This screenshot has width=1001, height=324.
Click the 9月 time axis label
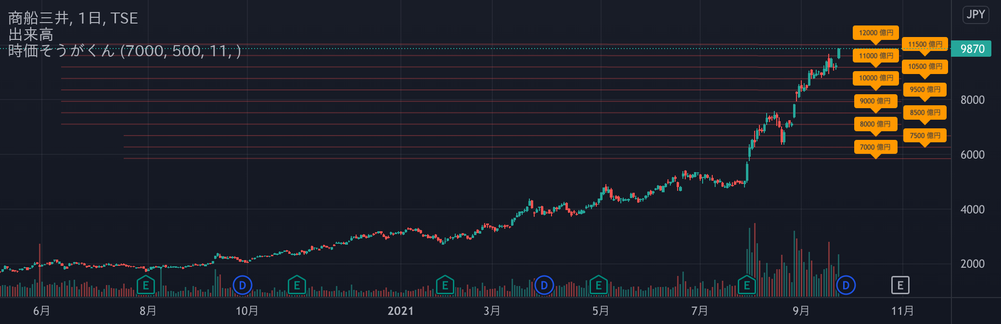[801, 311]
